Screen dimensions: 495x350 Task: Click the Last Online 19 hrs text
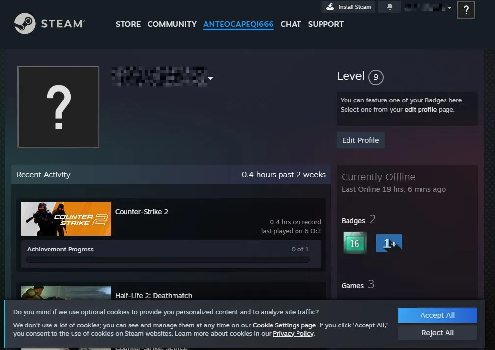(x=394, y=189)
